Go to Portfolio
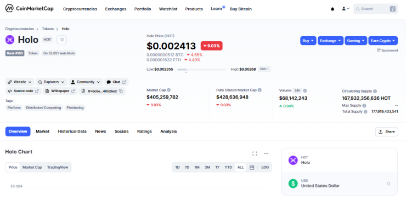The image size is (406, 200). pos(143,9)
